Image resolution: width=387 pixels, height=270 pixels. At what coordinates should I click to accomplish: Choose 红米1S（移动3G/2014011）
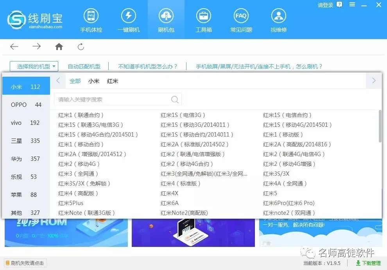[195, 125]
